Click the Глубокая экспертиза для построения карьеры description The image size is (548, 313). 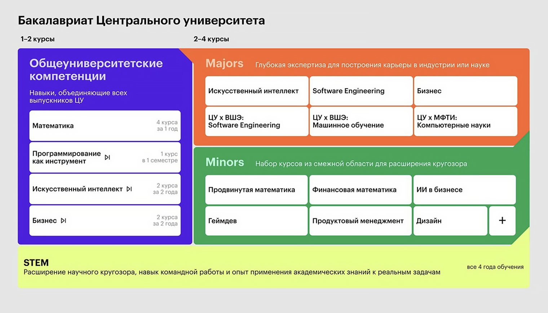372,65
